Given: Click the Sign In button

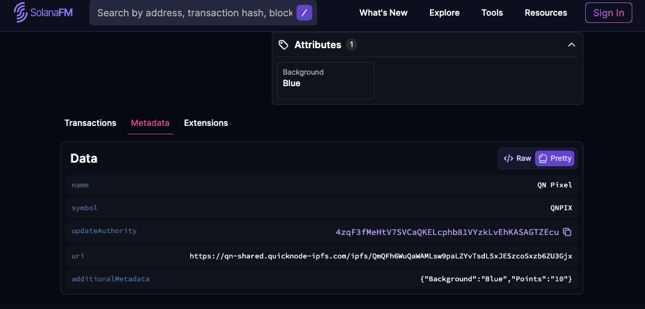Looking at the screenshot, I should pos(608,13).
